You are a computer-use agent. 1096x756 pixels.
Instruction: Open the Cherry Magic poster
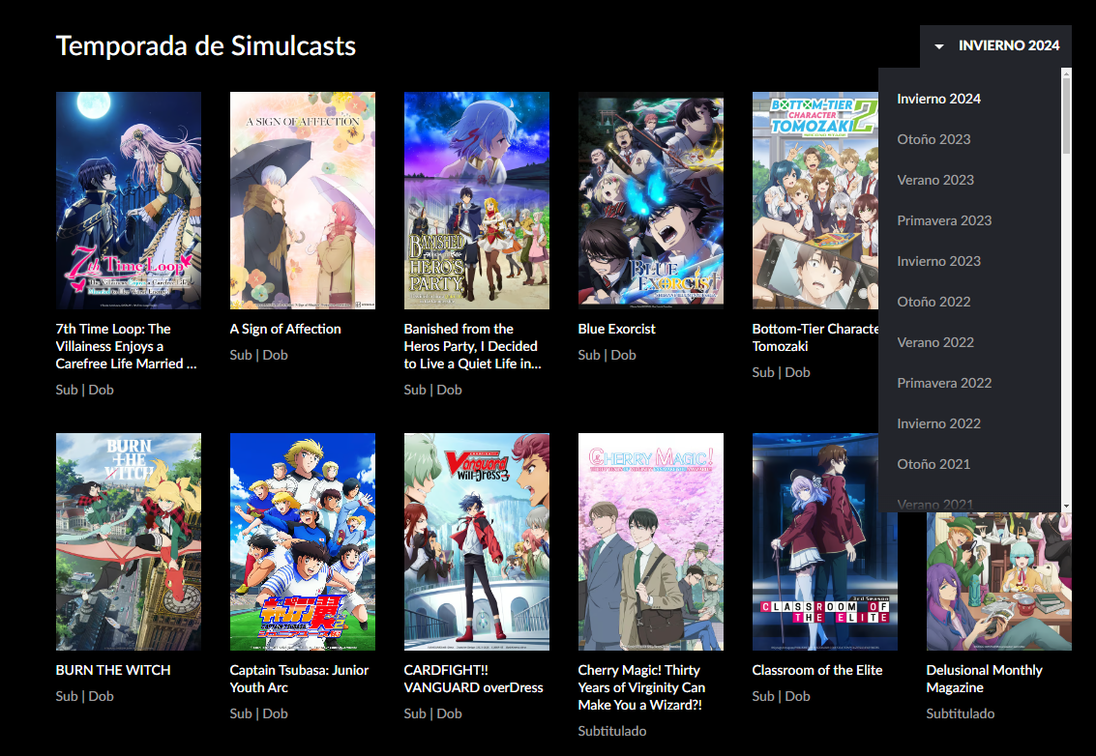[651, 541]
